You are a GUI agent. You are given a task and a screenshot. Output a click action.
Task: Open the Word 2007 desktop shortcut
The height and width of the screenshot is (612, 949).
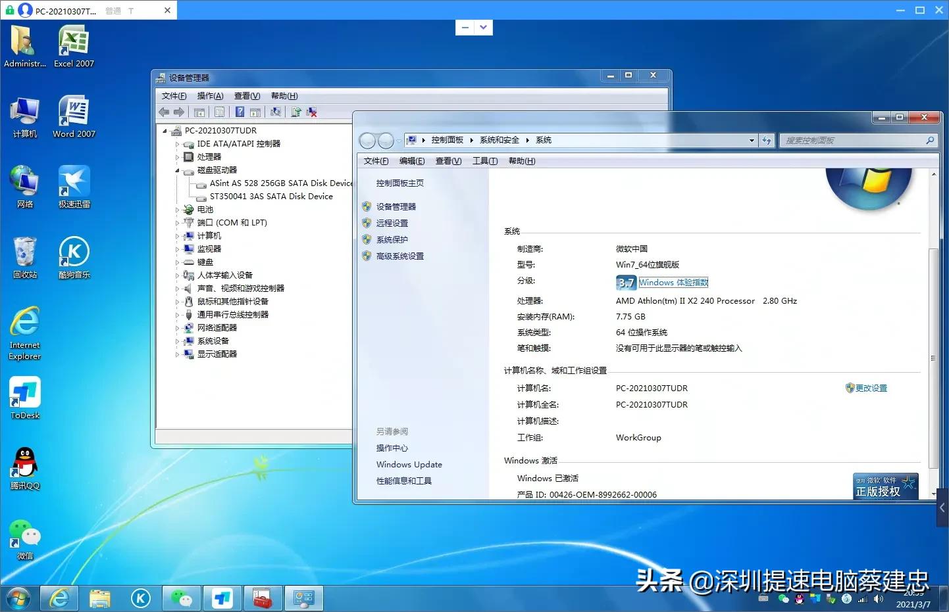point(74,116)
